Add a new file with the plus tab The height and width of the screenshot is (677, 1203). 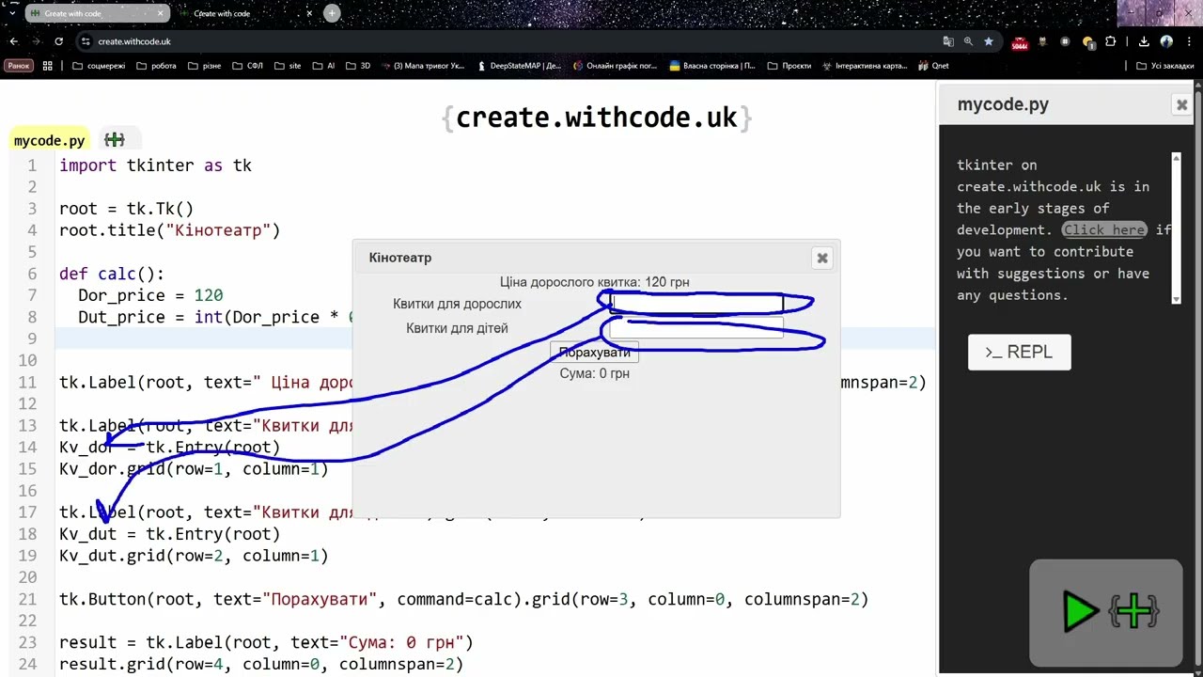(x=115, y=140)
